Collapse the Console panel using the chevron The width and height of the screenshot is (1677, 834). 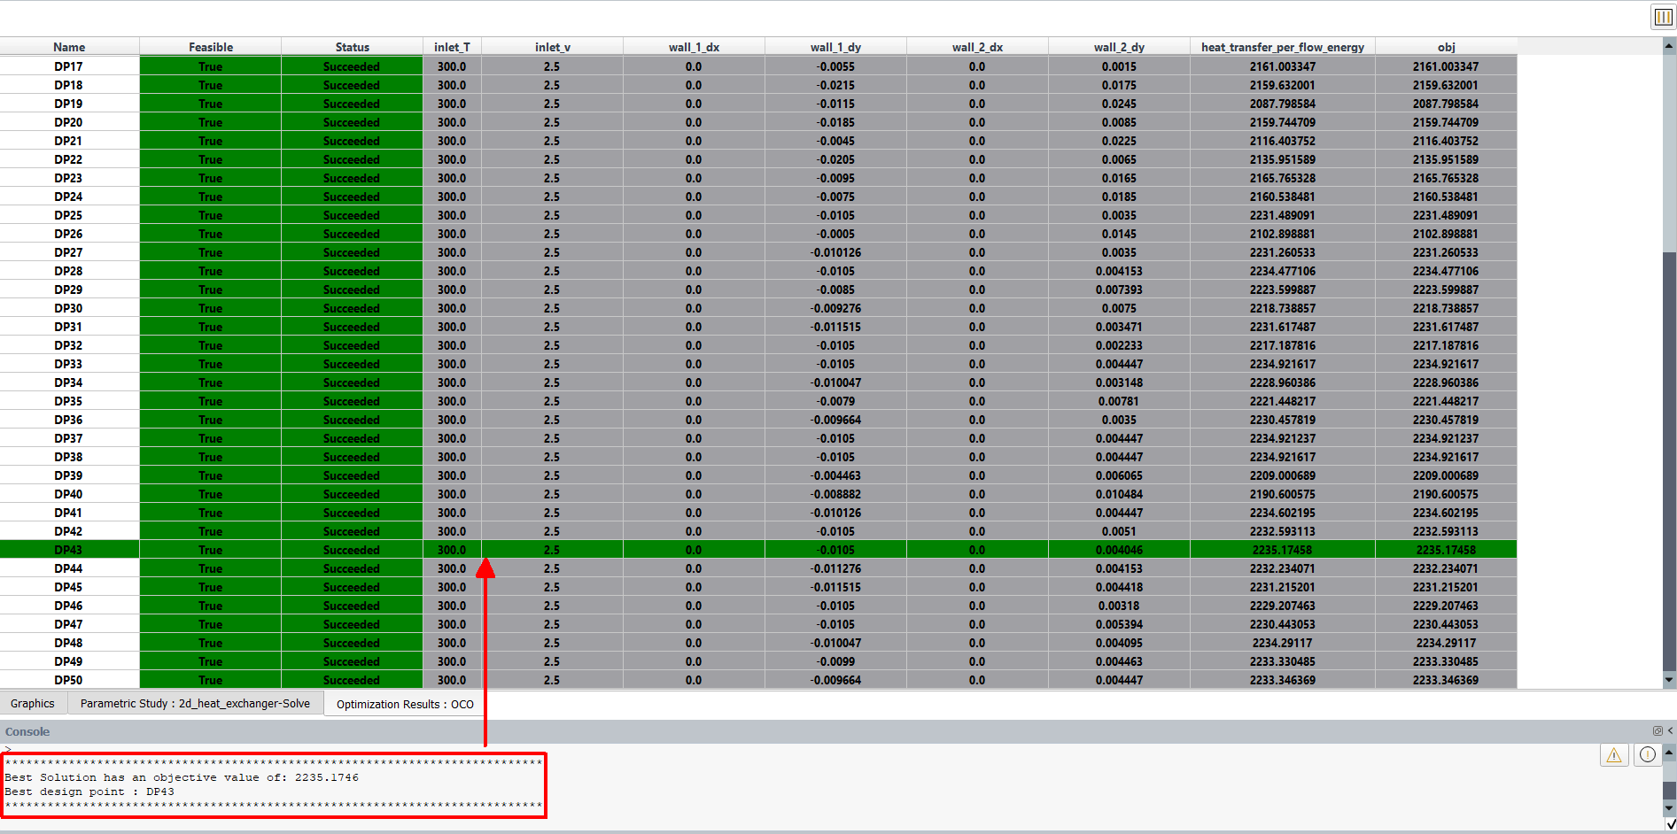click(x=1669, y=731)
